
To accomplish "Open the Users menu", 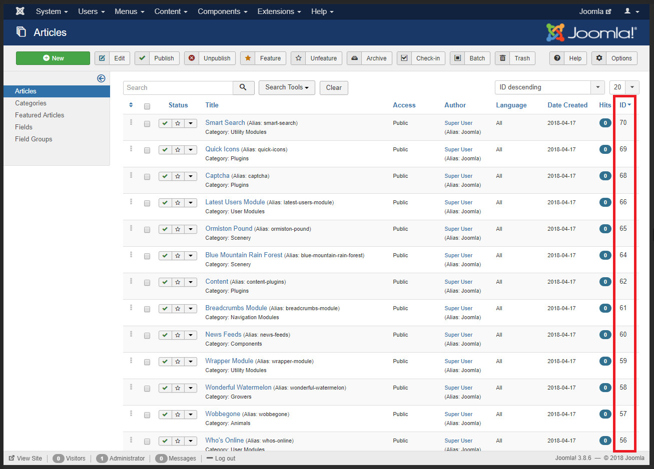I will tap(92, 11).
